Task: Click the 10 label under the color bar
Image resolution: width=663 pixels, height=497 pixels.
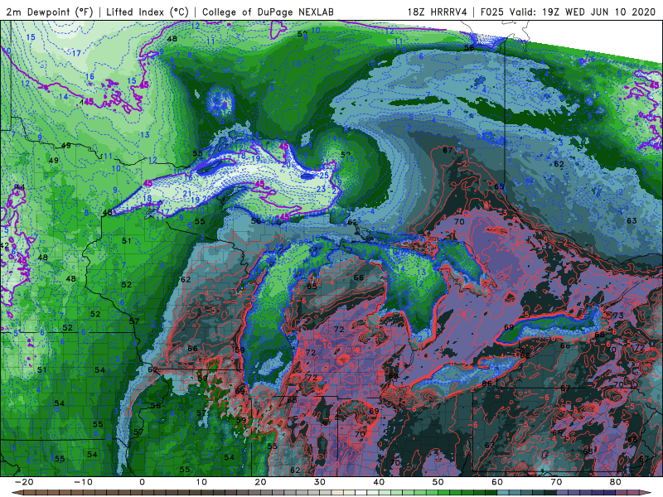Action: (201, 482)
